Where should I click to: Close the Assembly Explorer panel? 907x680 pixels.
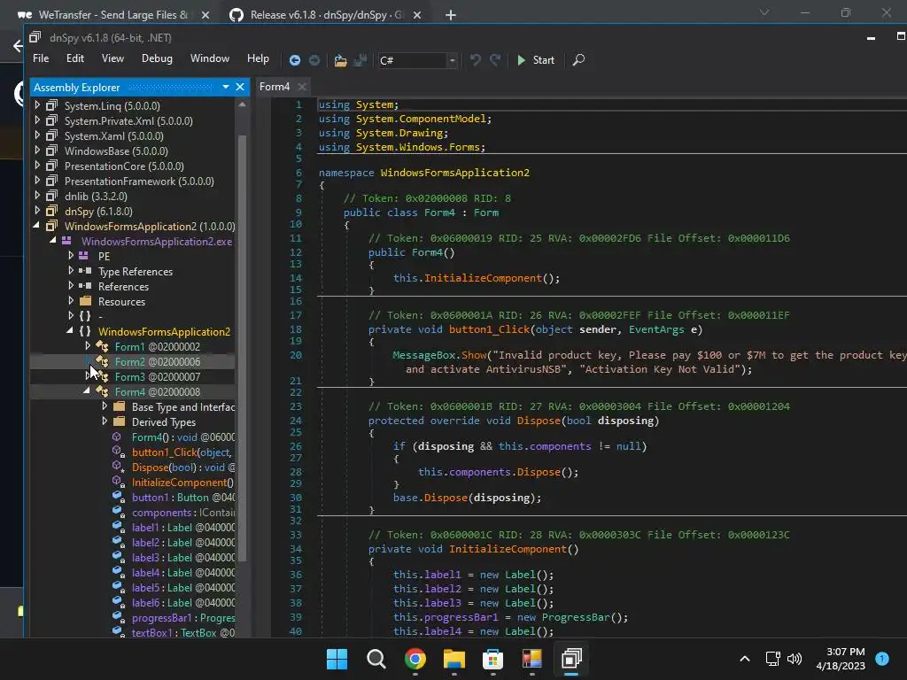239,87
